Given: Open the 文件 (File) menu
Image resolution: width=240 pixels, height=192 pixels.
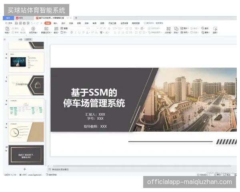Looking at the screenshot, I should tap(9, 23).
